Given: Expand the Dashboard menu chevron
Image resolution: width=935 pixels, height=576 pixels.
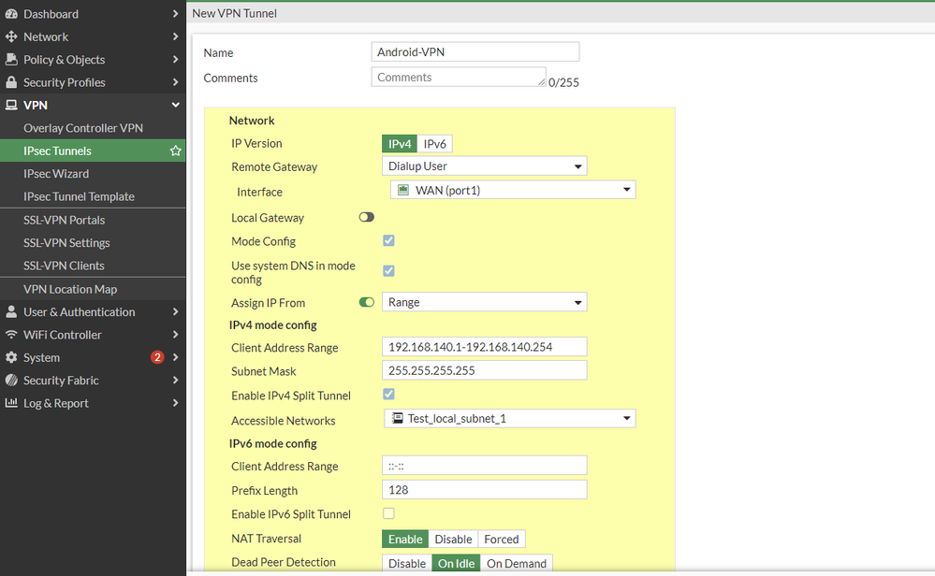Looking at the screenshot, I should (175, 14).
